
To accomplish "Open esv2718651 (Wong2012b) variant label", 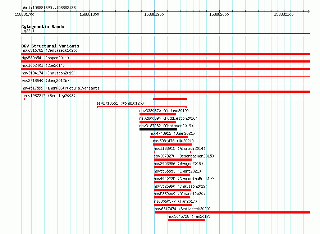I will (120, 103).
